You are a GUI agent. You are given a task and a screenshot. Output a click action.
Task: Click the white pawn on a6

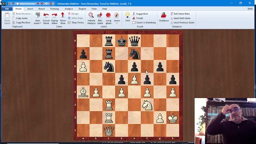83,66
